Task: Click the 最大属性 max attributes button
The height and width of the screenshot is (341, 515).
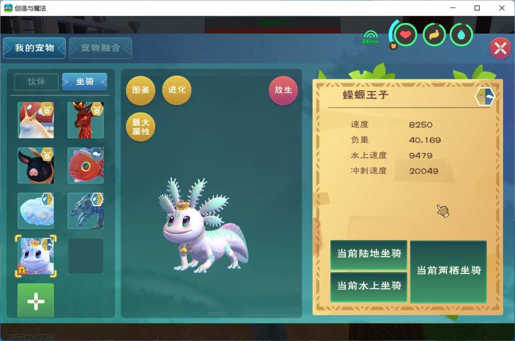Action: click(x=140, y=127)
